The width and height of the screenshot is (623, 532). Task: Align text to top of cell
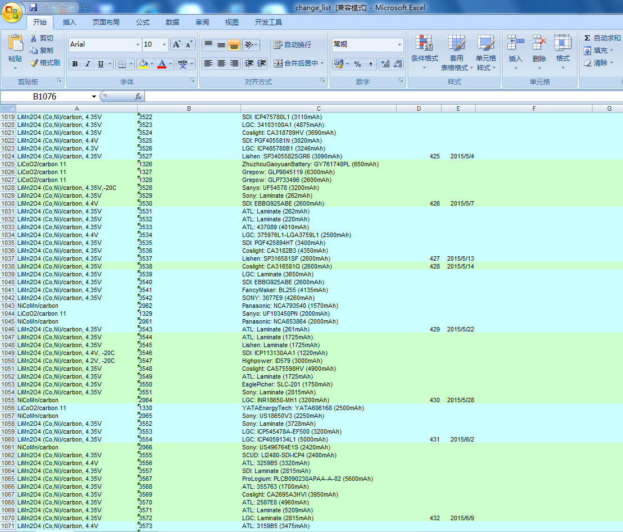click(208, 44)
